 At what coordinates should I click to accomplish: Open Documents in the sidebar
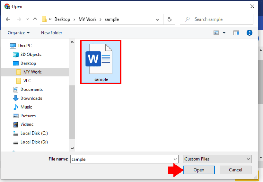(x=32, y=90)
